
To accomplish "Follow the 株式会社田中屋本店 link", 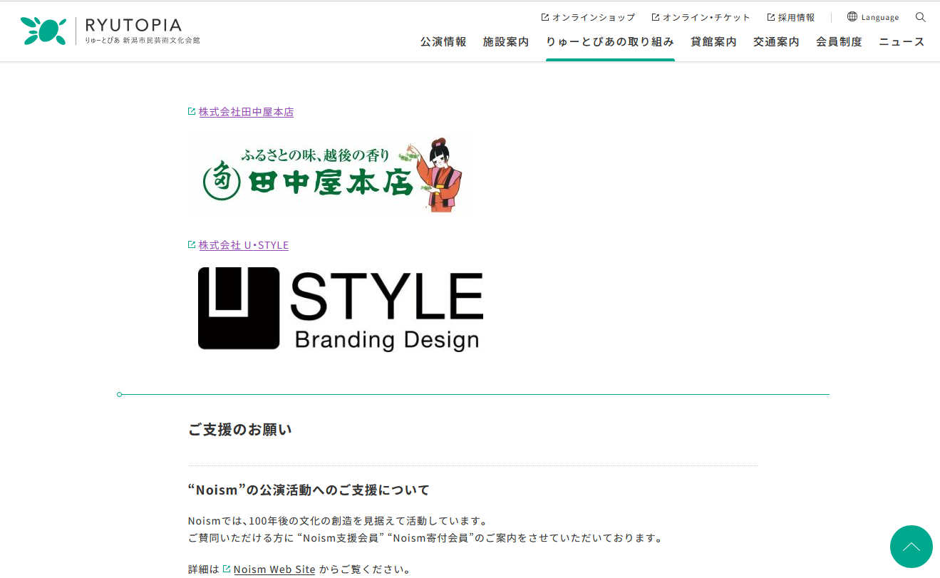I will pyautogui.click(x=246, y=112).
